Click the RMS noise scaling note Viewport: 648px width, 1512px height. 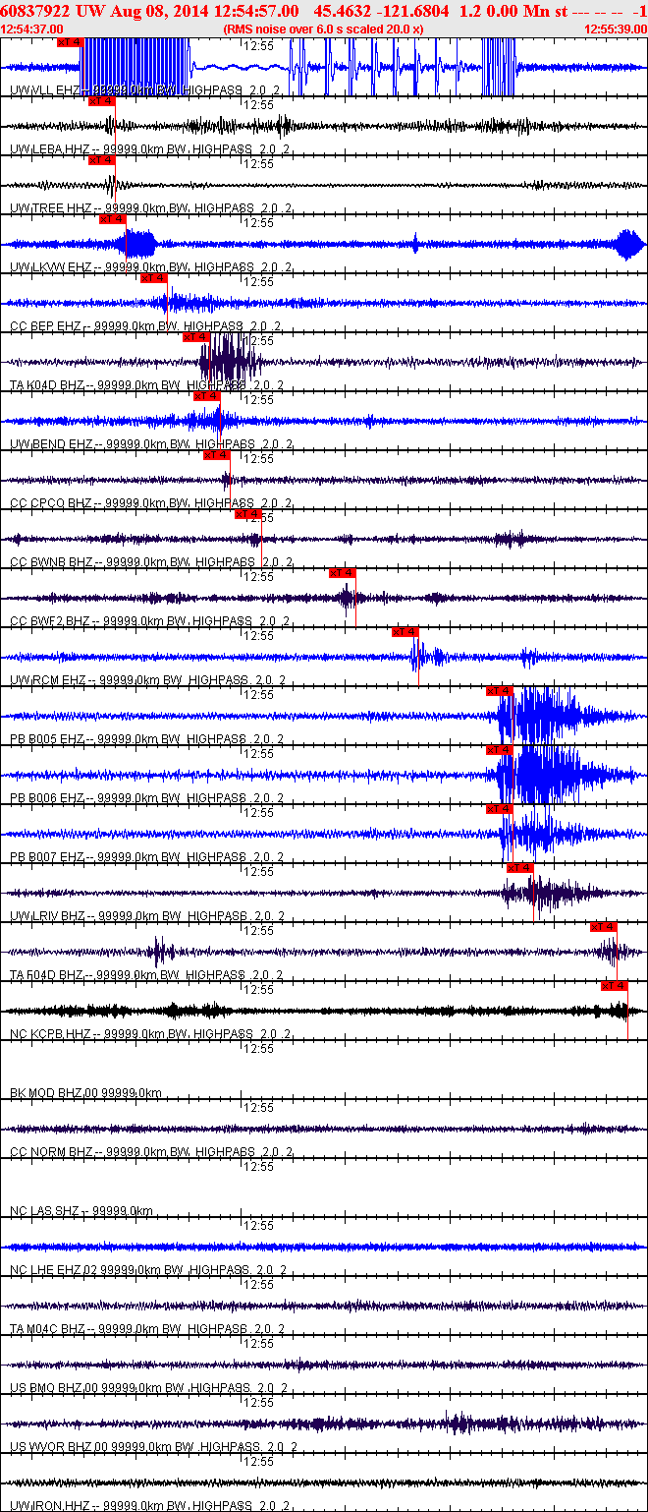coord(324,29)
